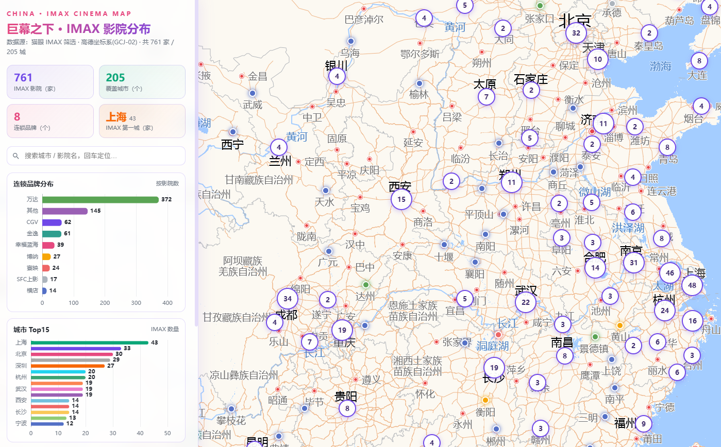The width and height of the screenshot is (721, 447).
Task: Open the 8 cluster marker at 南昌
Action: pyautogui.click(x=565, y=356)
